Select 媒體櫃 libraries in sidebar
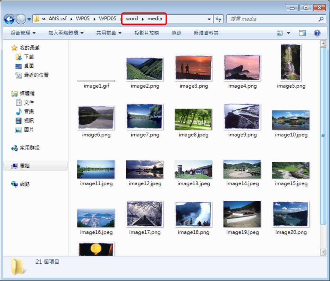The image size is (330, 281). (23, 93)
